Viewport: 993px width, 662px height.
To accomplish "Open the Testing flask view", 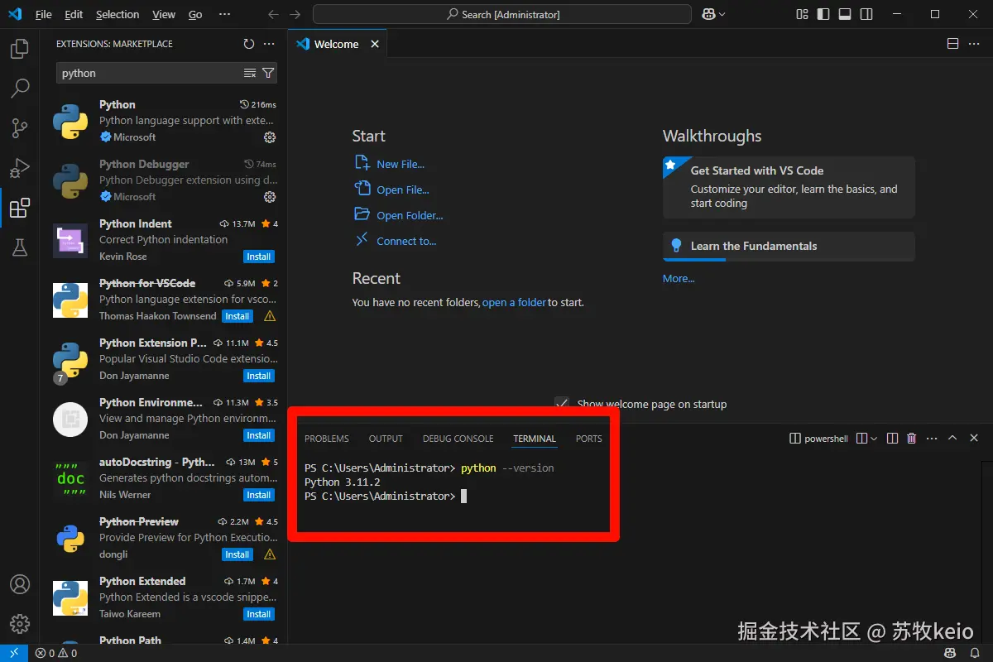I will [x=20, y=247].
